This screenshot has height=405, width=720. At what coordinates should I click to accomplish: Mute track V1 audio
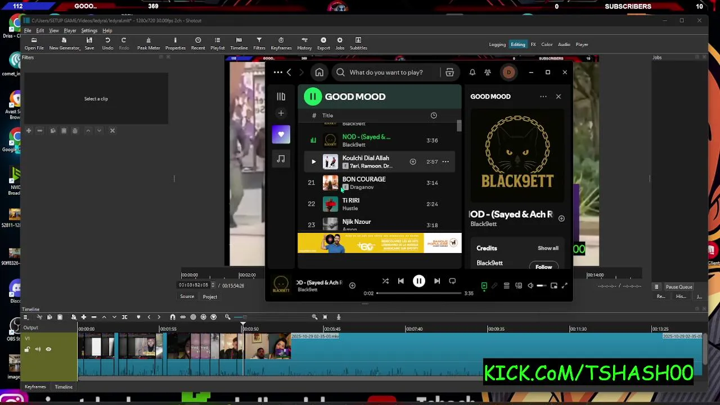pyautogui.click(x=38, y=349)
